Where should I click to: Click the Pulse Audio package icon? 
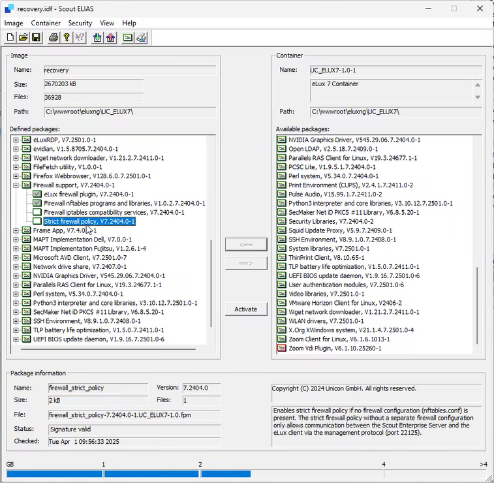[281, 194]
